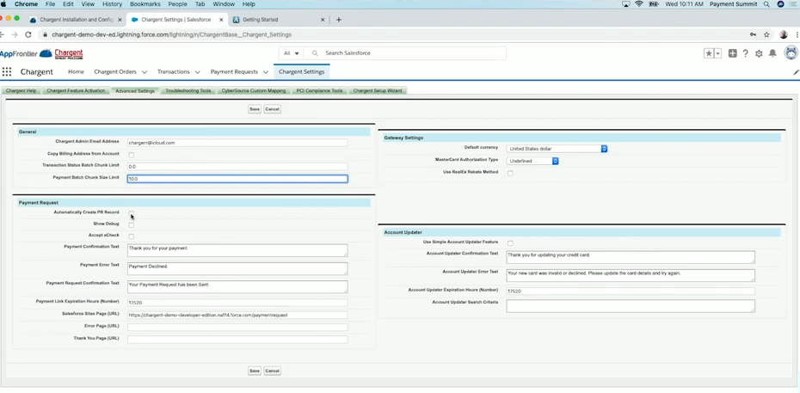Click the Favorites star icon
800x393 pixels.
(x=709, y=53)
